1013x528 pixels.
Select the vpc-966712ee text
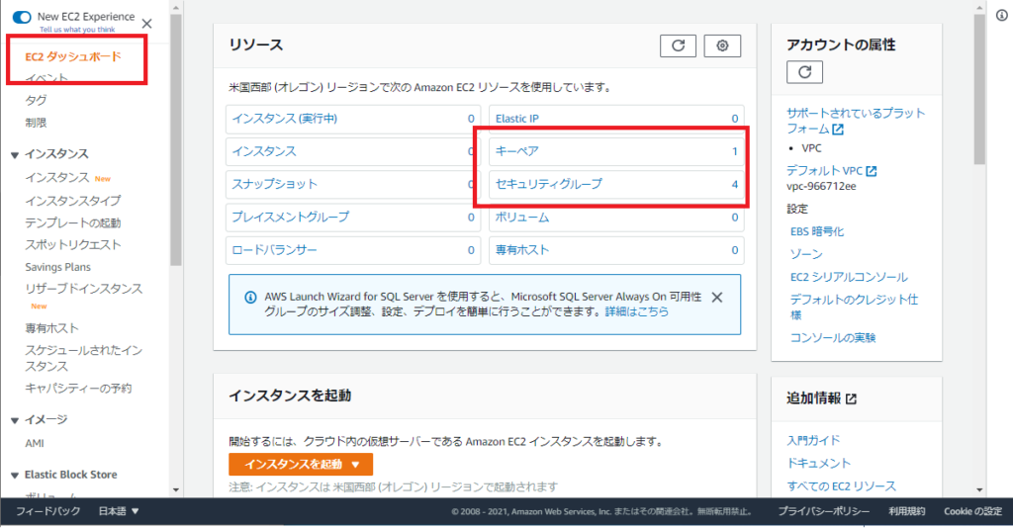coord(820,187)
